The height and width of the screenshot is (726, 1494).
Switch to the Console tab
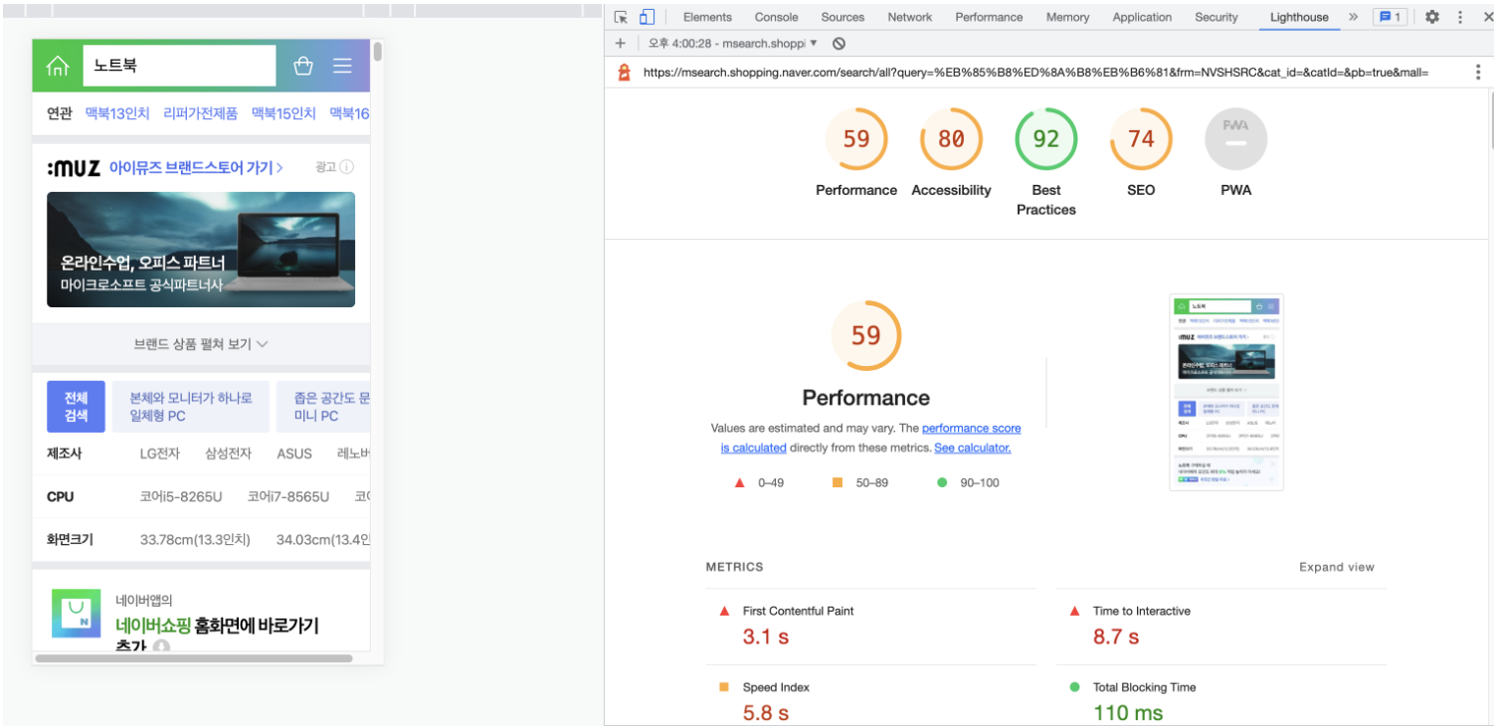click(x=777, y=17)
